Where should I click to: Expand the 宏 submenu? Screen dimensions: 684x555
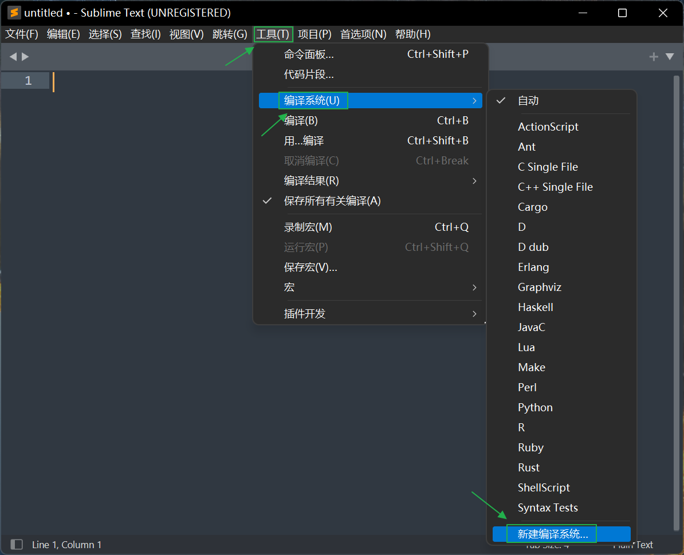pyautogui.click(x=370, y=288)
